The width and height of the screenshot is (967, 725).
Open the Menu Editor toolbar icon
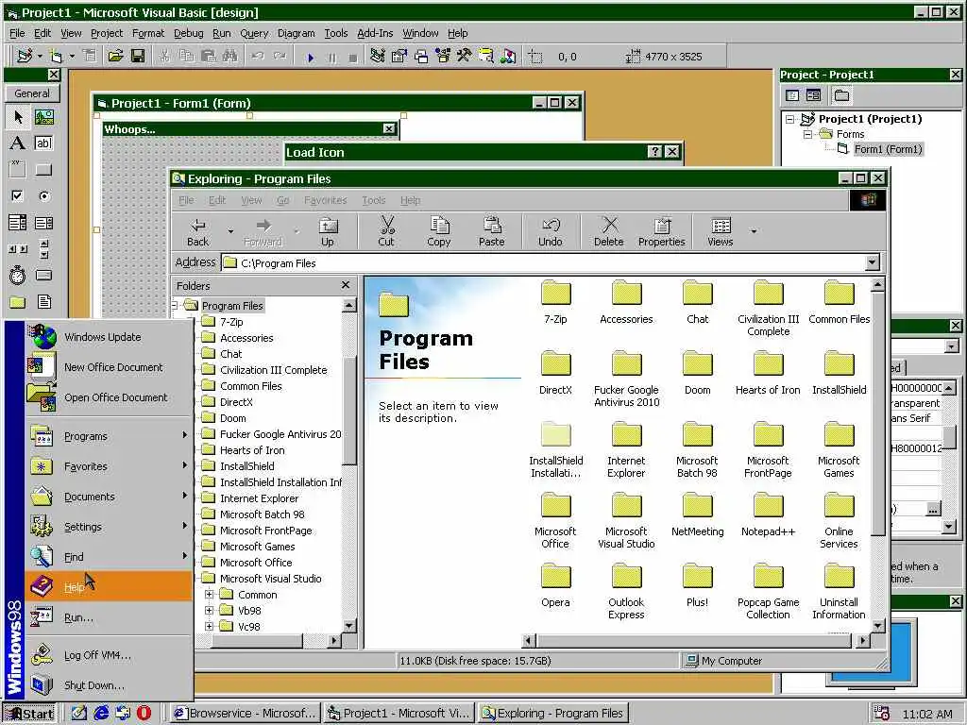pyautogui.click(x=90, y=56)
